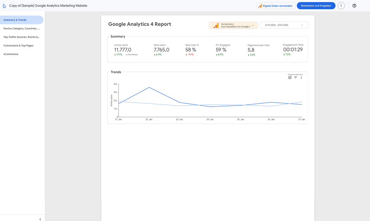Select the Engagement Time scorecard
370x221 pixels.
coord(293,50)
